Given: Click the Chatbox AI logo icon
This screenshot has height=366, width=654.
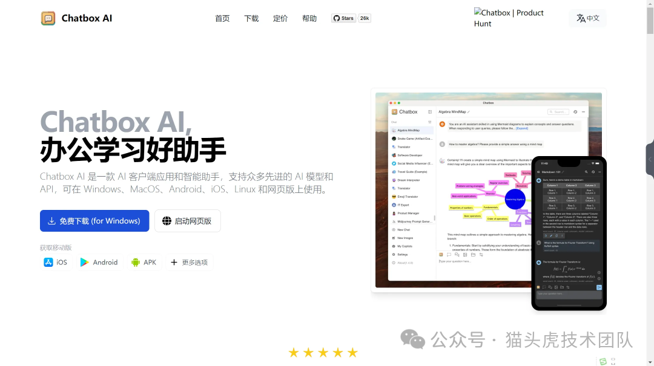Looking at the screenshot, I should pyautogui.click(x=48, y=18).
